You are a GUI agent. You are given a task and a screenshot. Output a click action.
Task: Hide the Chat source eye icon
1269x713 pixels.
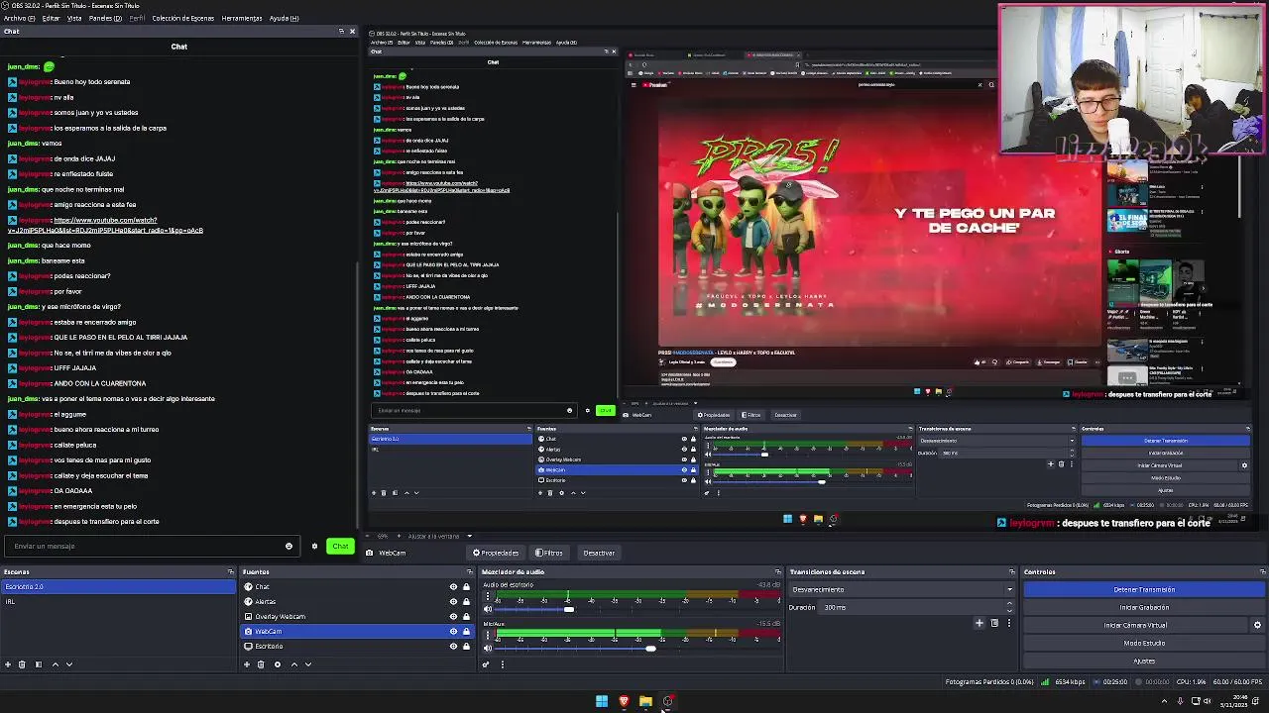coord(453,586)
